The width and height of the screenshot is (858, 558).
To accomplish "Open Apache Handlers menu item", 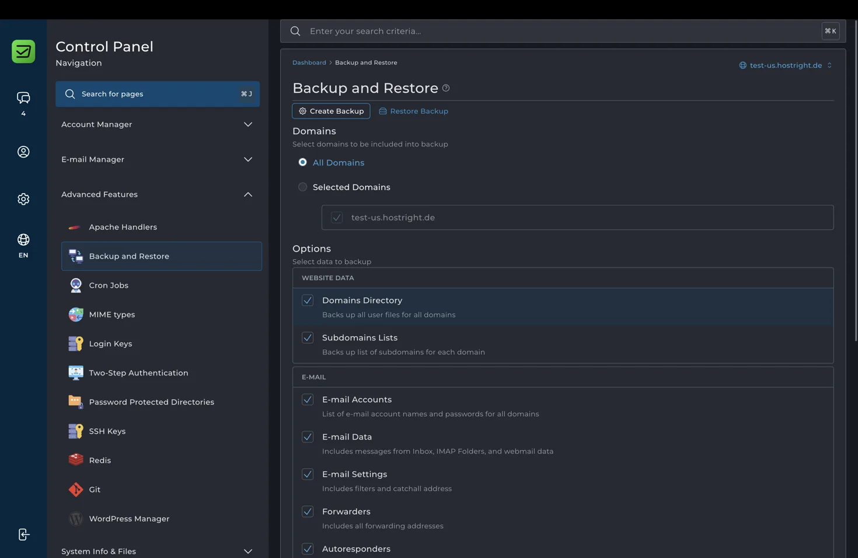I will point(162,227).
